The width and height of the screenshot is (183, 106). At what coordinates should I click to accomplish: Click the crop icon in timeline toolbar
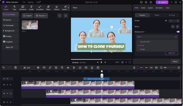click(50, 67)
